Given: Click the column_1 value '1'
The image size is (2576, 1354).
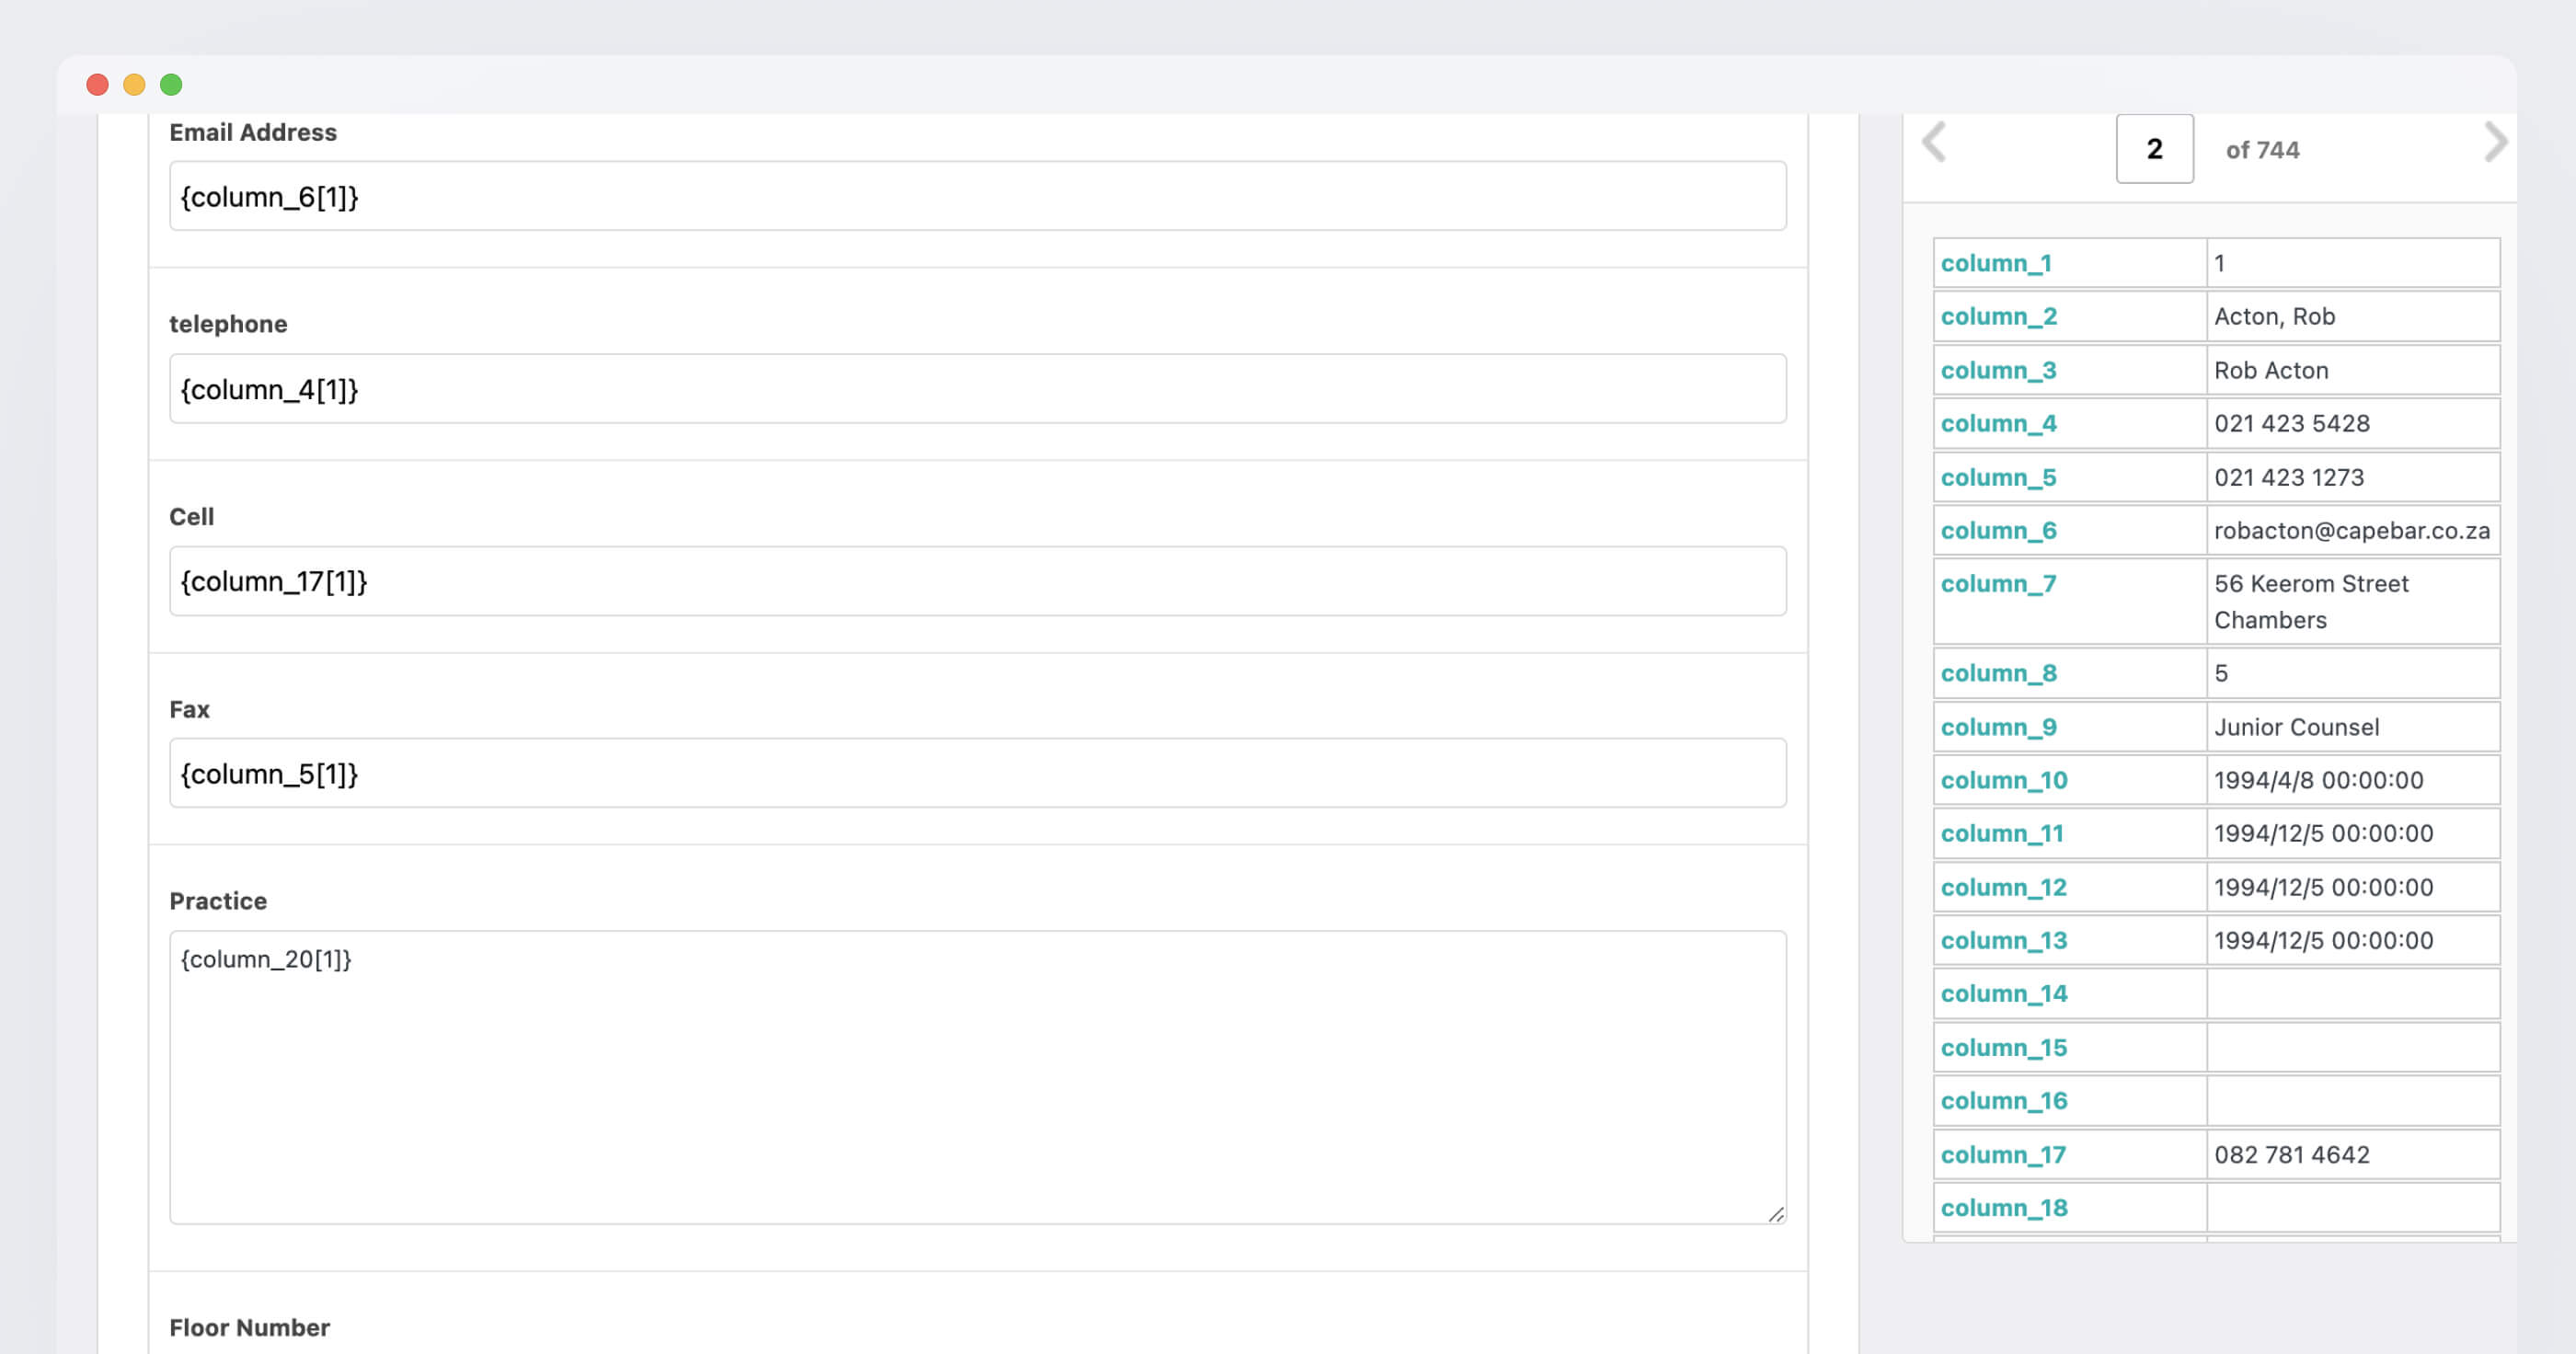Looking at the screenshot, I should [x=2219, y=263].
